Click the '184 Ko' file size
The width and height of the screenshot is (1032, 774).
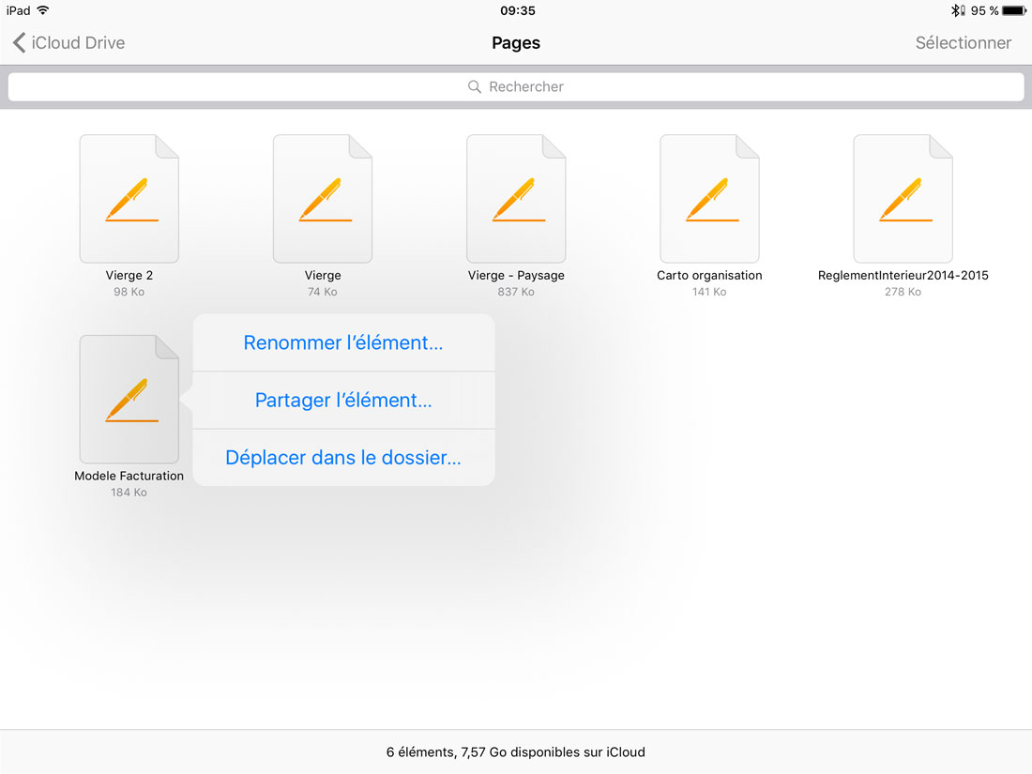(129, 493)
